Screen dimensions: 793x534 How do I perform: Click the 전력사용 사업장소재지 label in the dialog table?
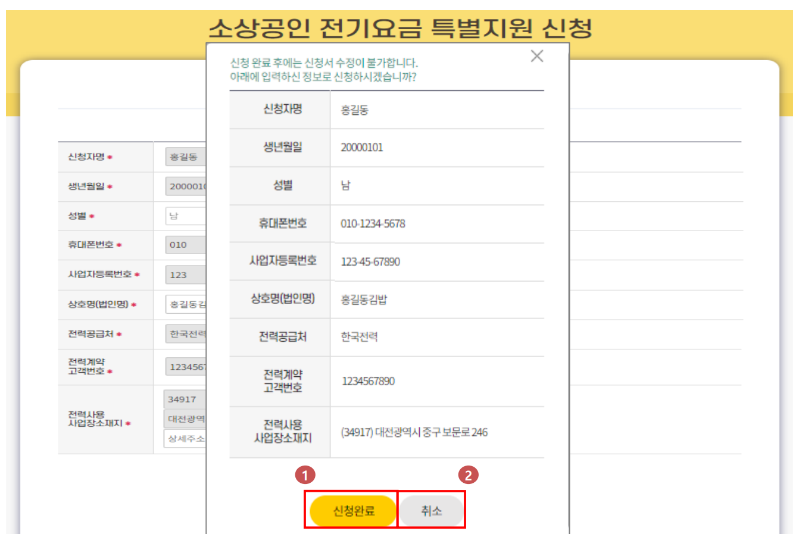point(283,432)
